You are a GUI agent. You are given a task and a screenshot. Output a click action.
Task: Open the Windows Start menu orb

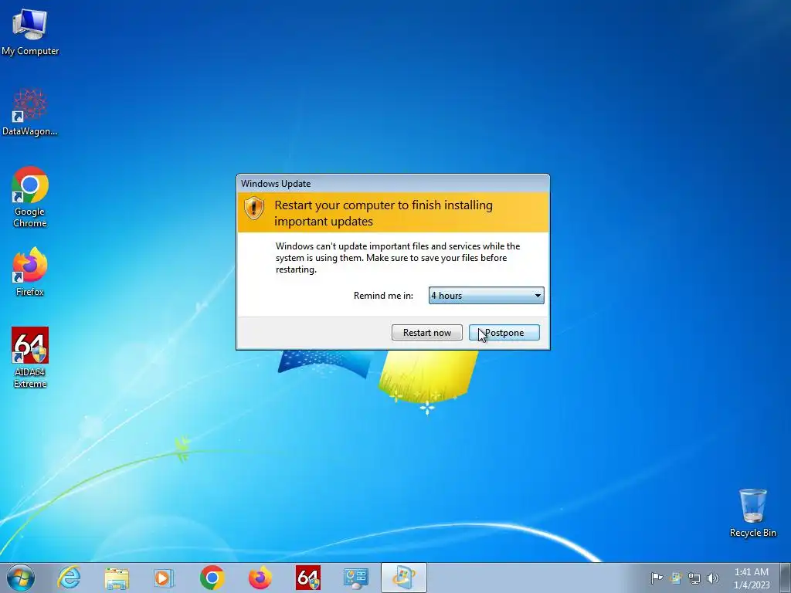click(21, 578)
